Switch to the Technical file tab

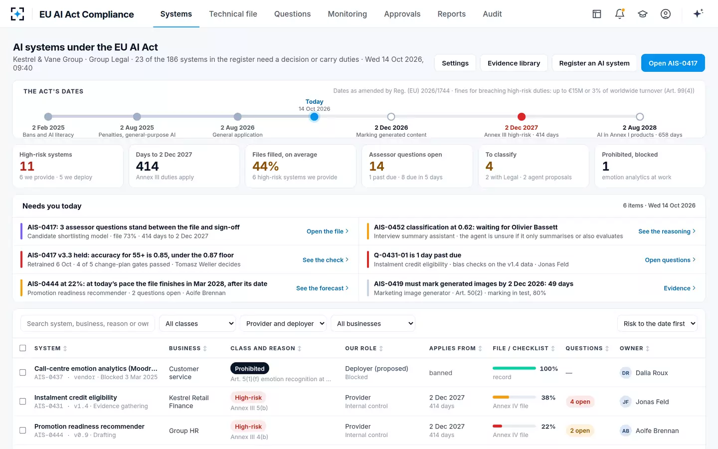[x=233, y=14]
